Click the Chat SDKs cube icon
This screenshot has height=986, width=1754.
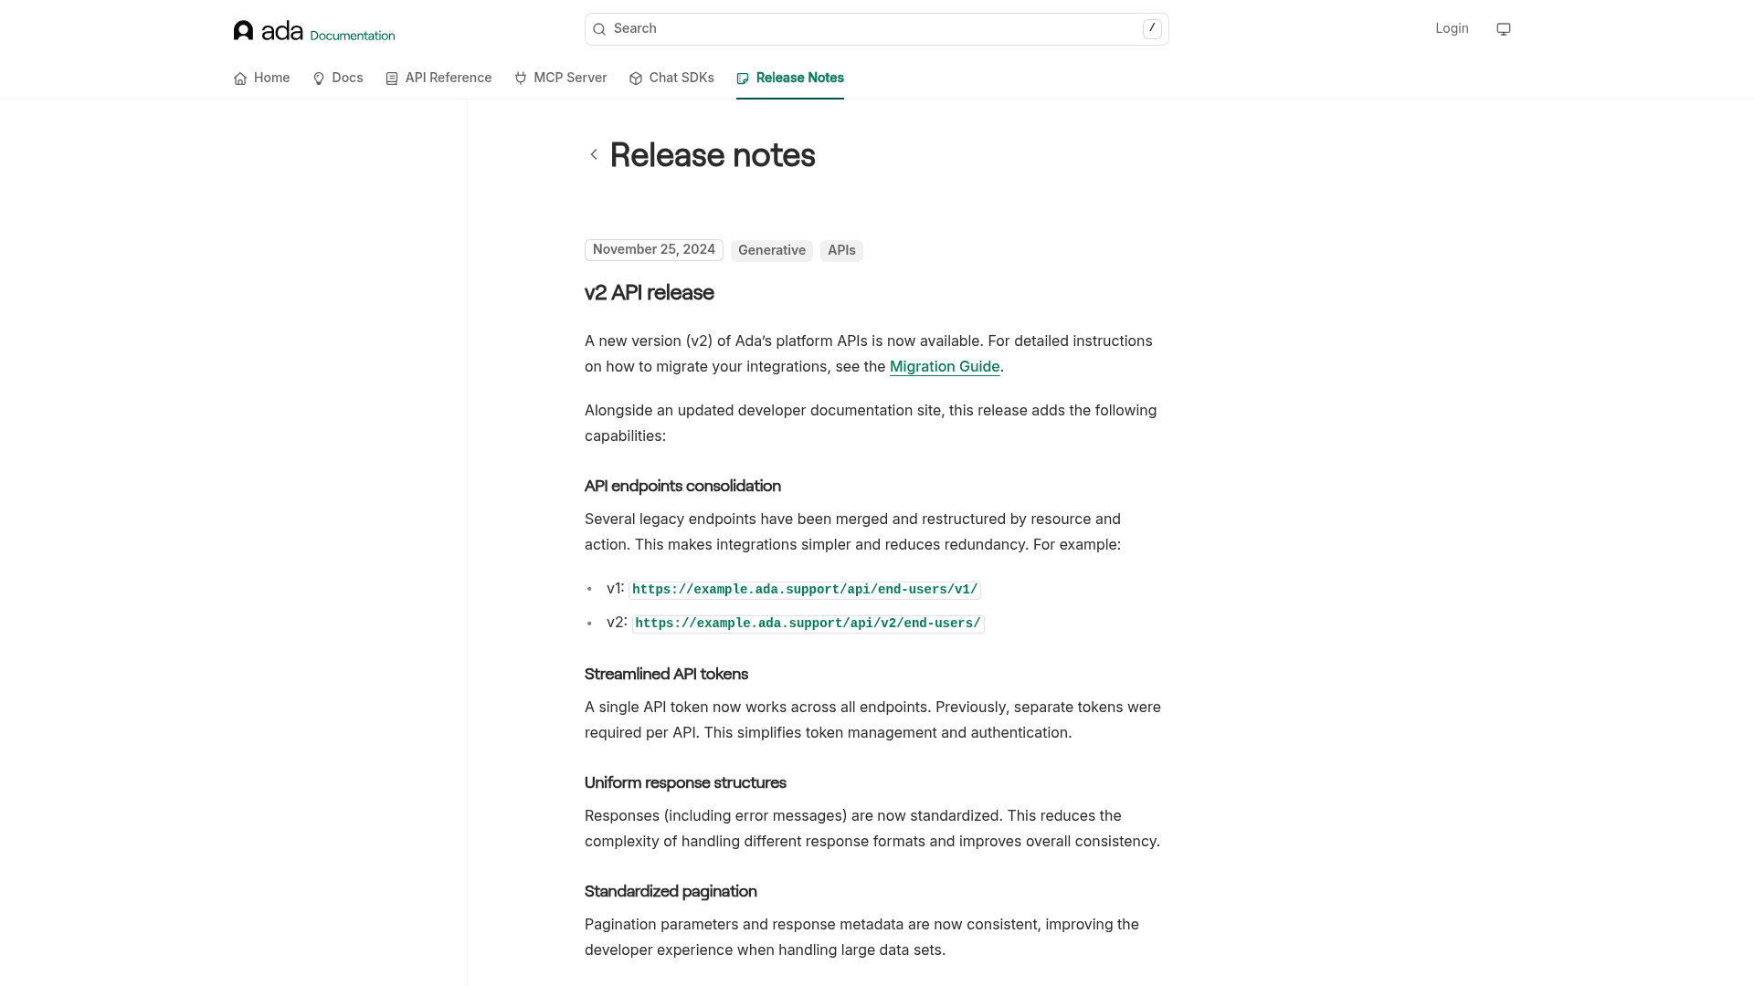pyautogui.click(x=636, y=79)
